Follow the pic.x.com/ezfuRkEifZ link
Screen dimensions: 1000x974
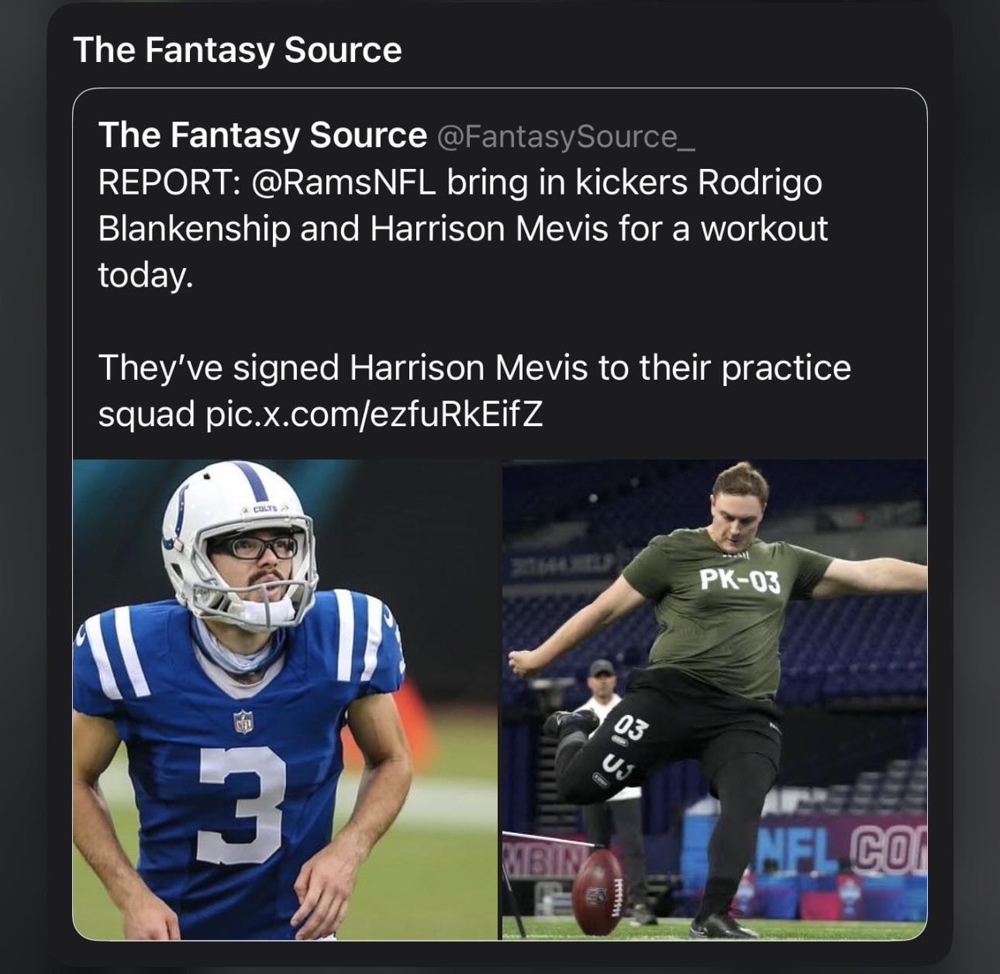point(374,415)
